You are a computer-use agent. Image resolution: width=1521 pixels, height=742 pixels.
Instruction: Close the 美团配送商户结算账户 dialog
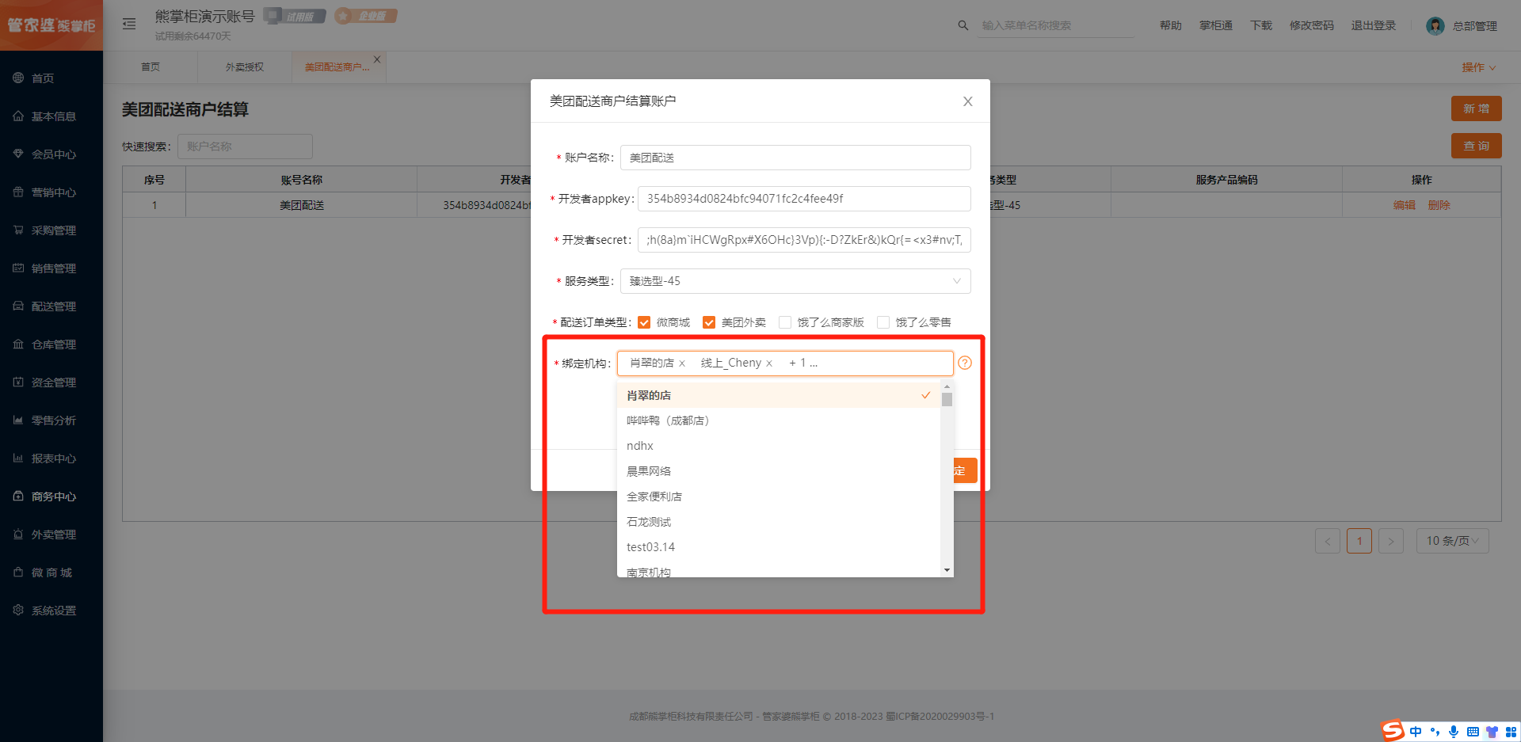(968, 101)
